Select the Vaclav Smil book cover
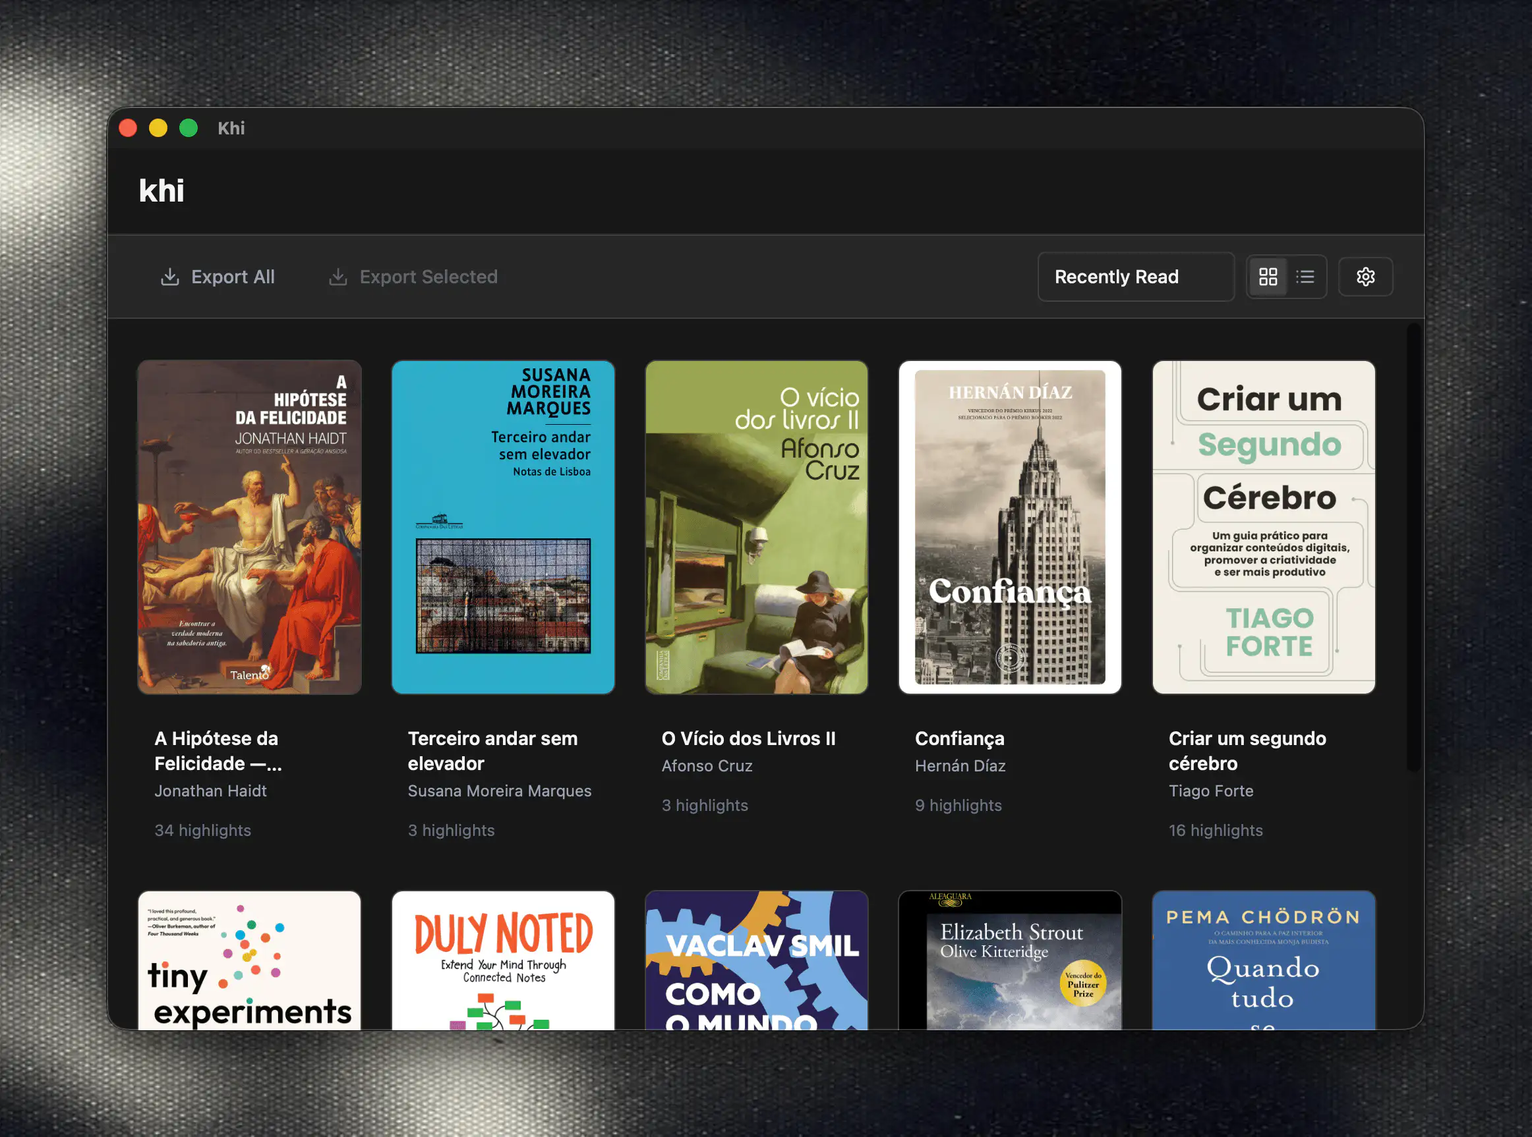 (756, 960)
